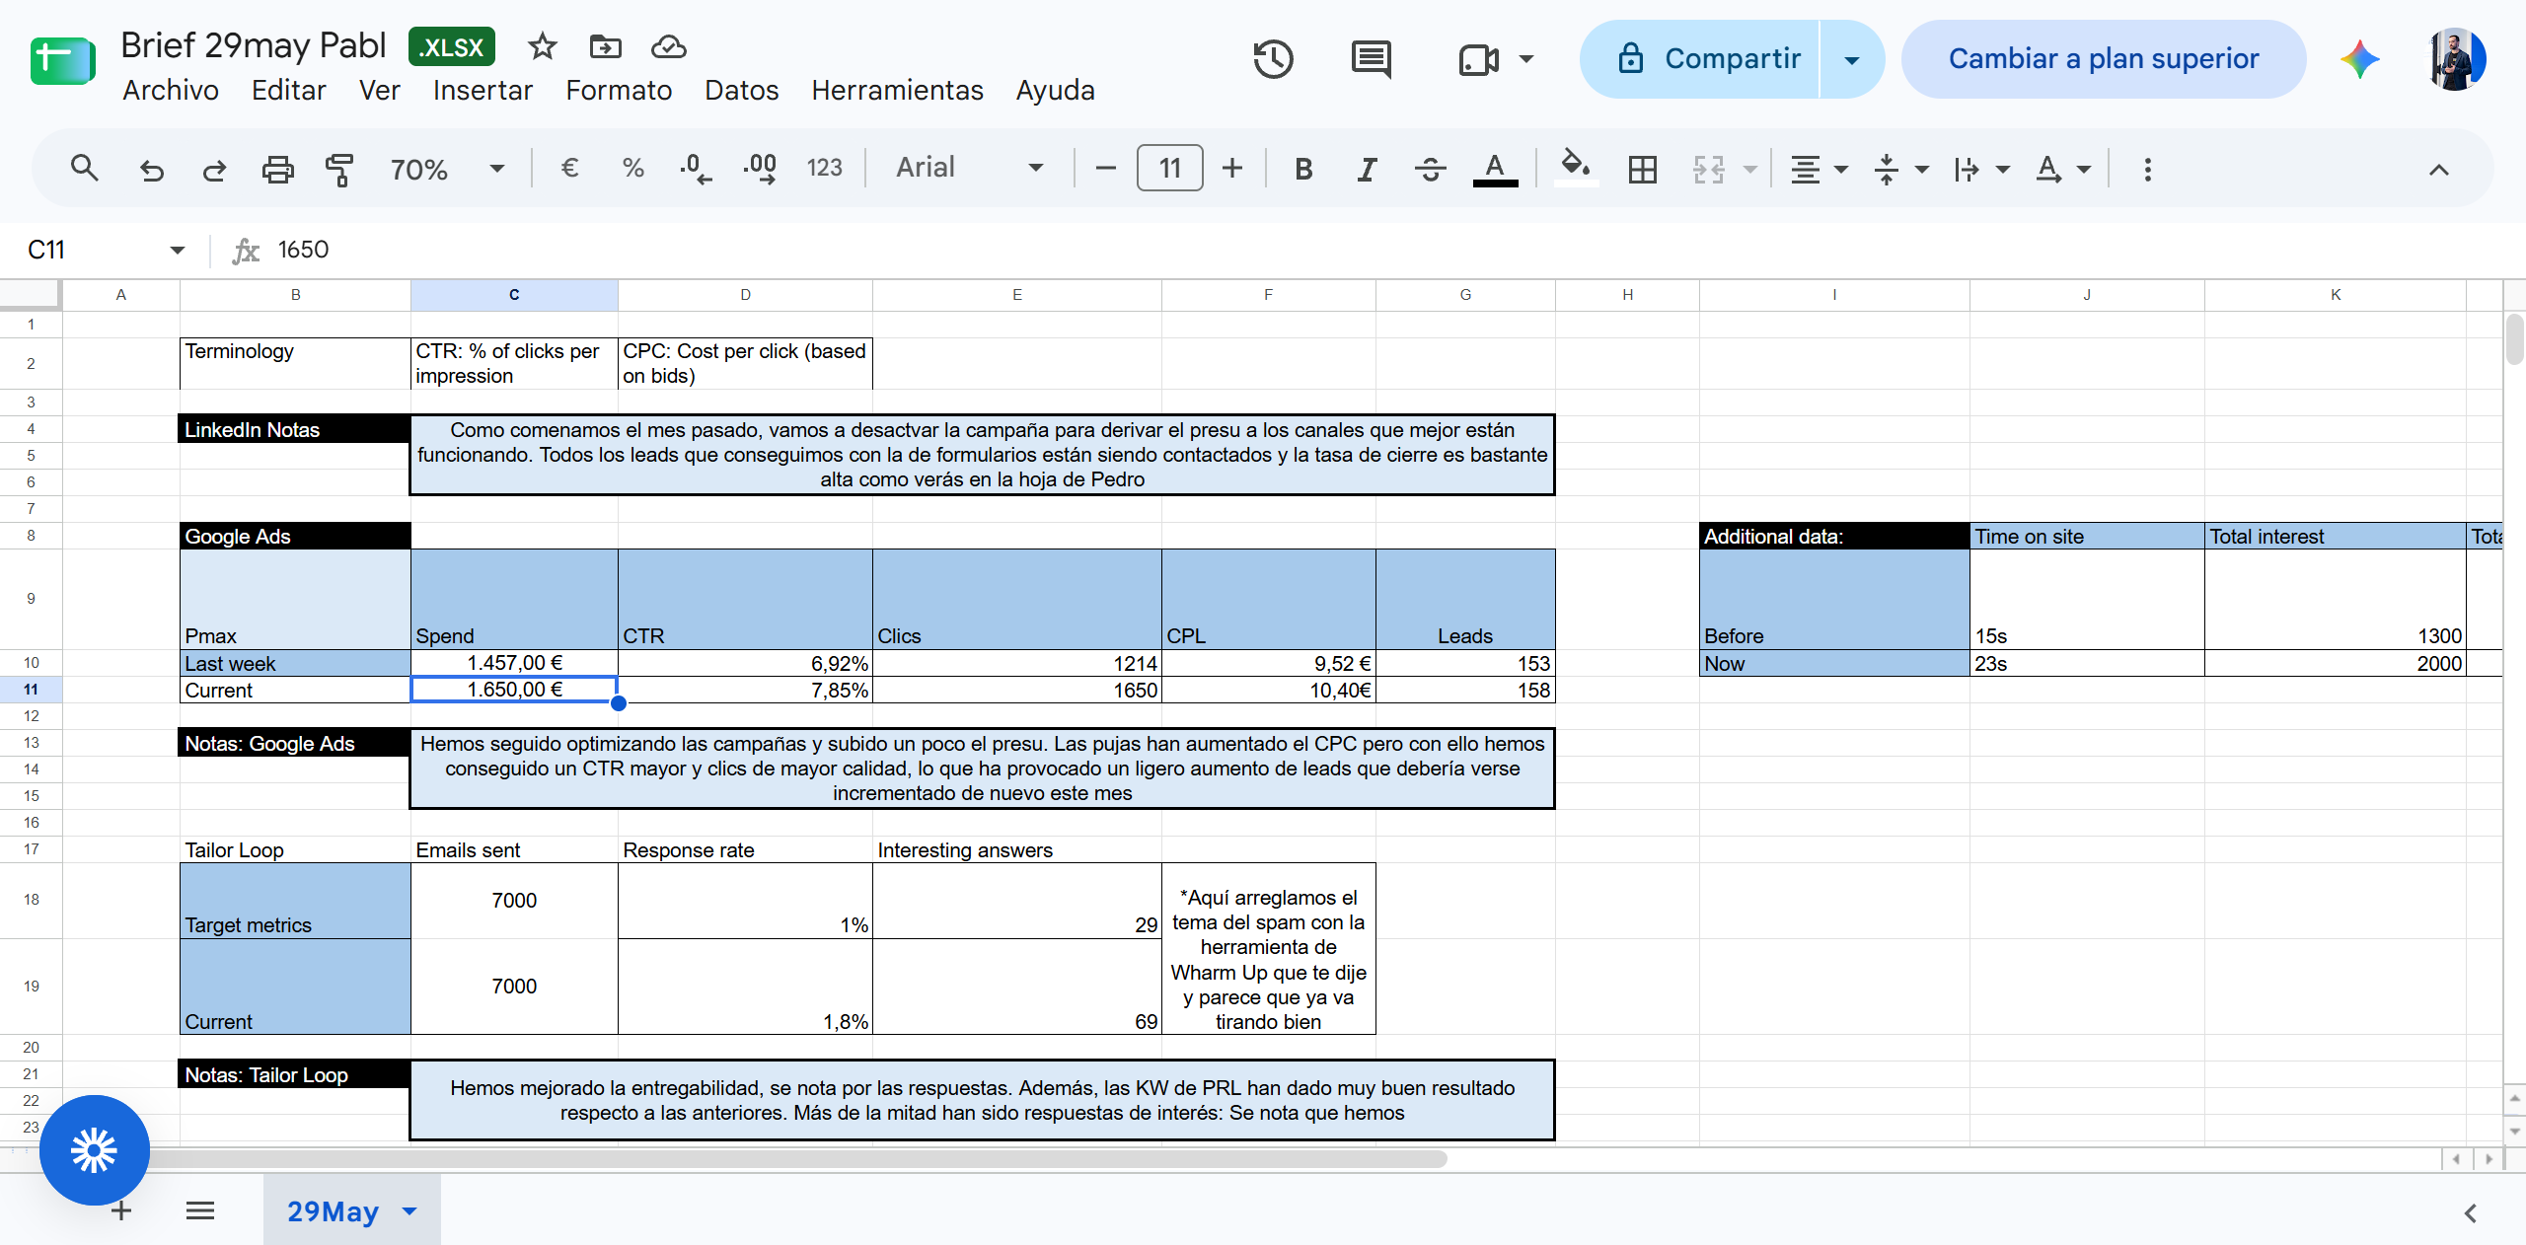Click the horizontal scrollbar
The height and width of the screenshot is (1245, 2526).
pyautogui.click(x=789, y=1159)
